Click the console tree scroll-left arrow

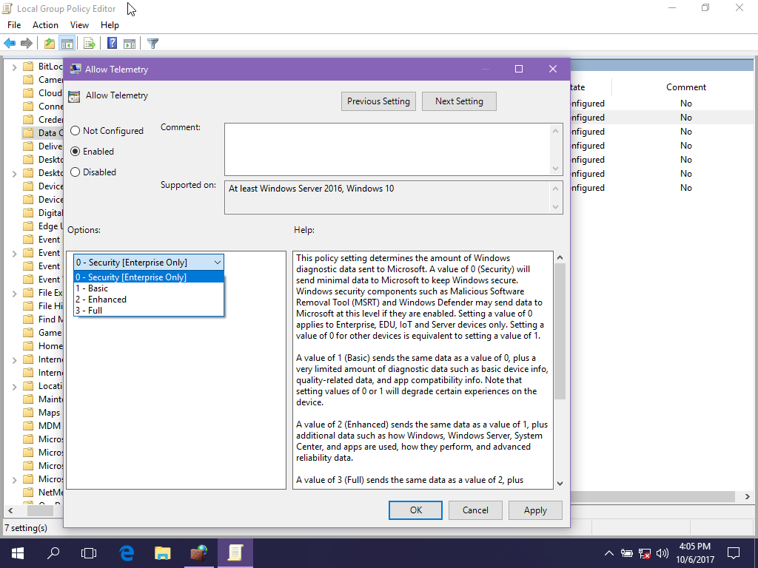pyautogui.click(x=10, y=510)
